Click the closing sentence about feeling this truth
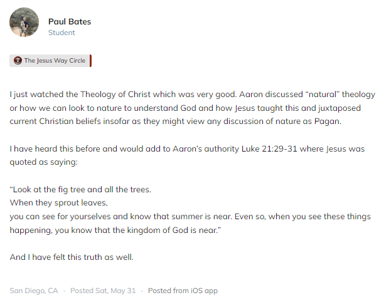The image size is (384, 300). pyautogui.click(x=72, y=257)
